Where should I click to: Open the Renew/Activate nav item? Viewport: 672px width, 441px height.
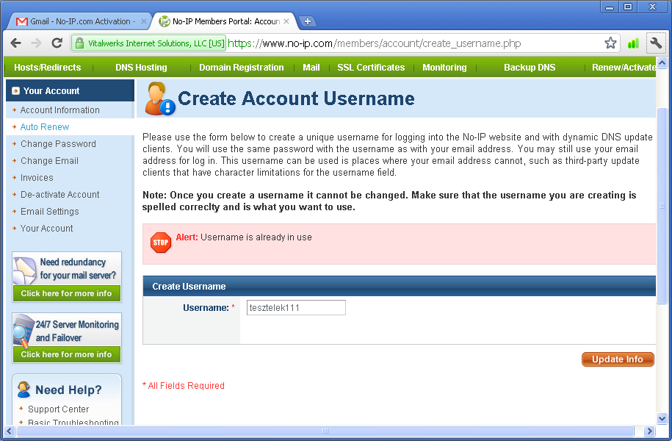pos(624,68)
